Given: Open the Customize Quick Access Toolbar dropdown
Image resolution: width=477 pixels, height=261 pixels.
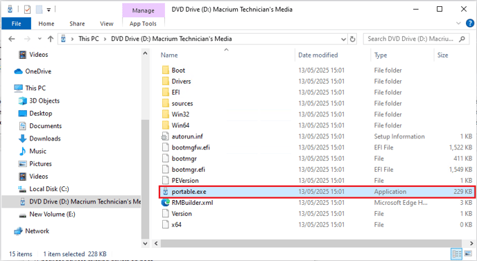Looking at the screenshot, I should [x=49, y=10].
